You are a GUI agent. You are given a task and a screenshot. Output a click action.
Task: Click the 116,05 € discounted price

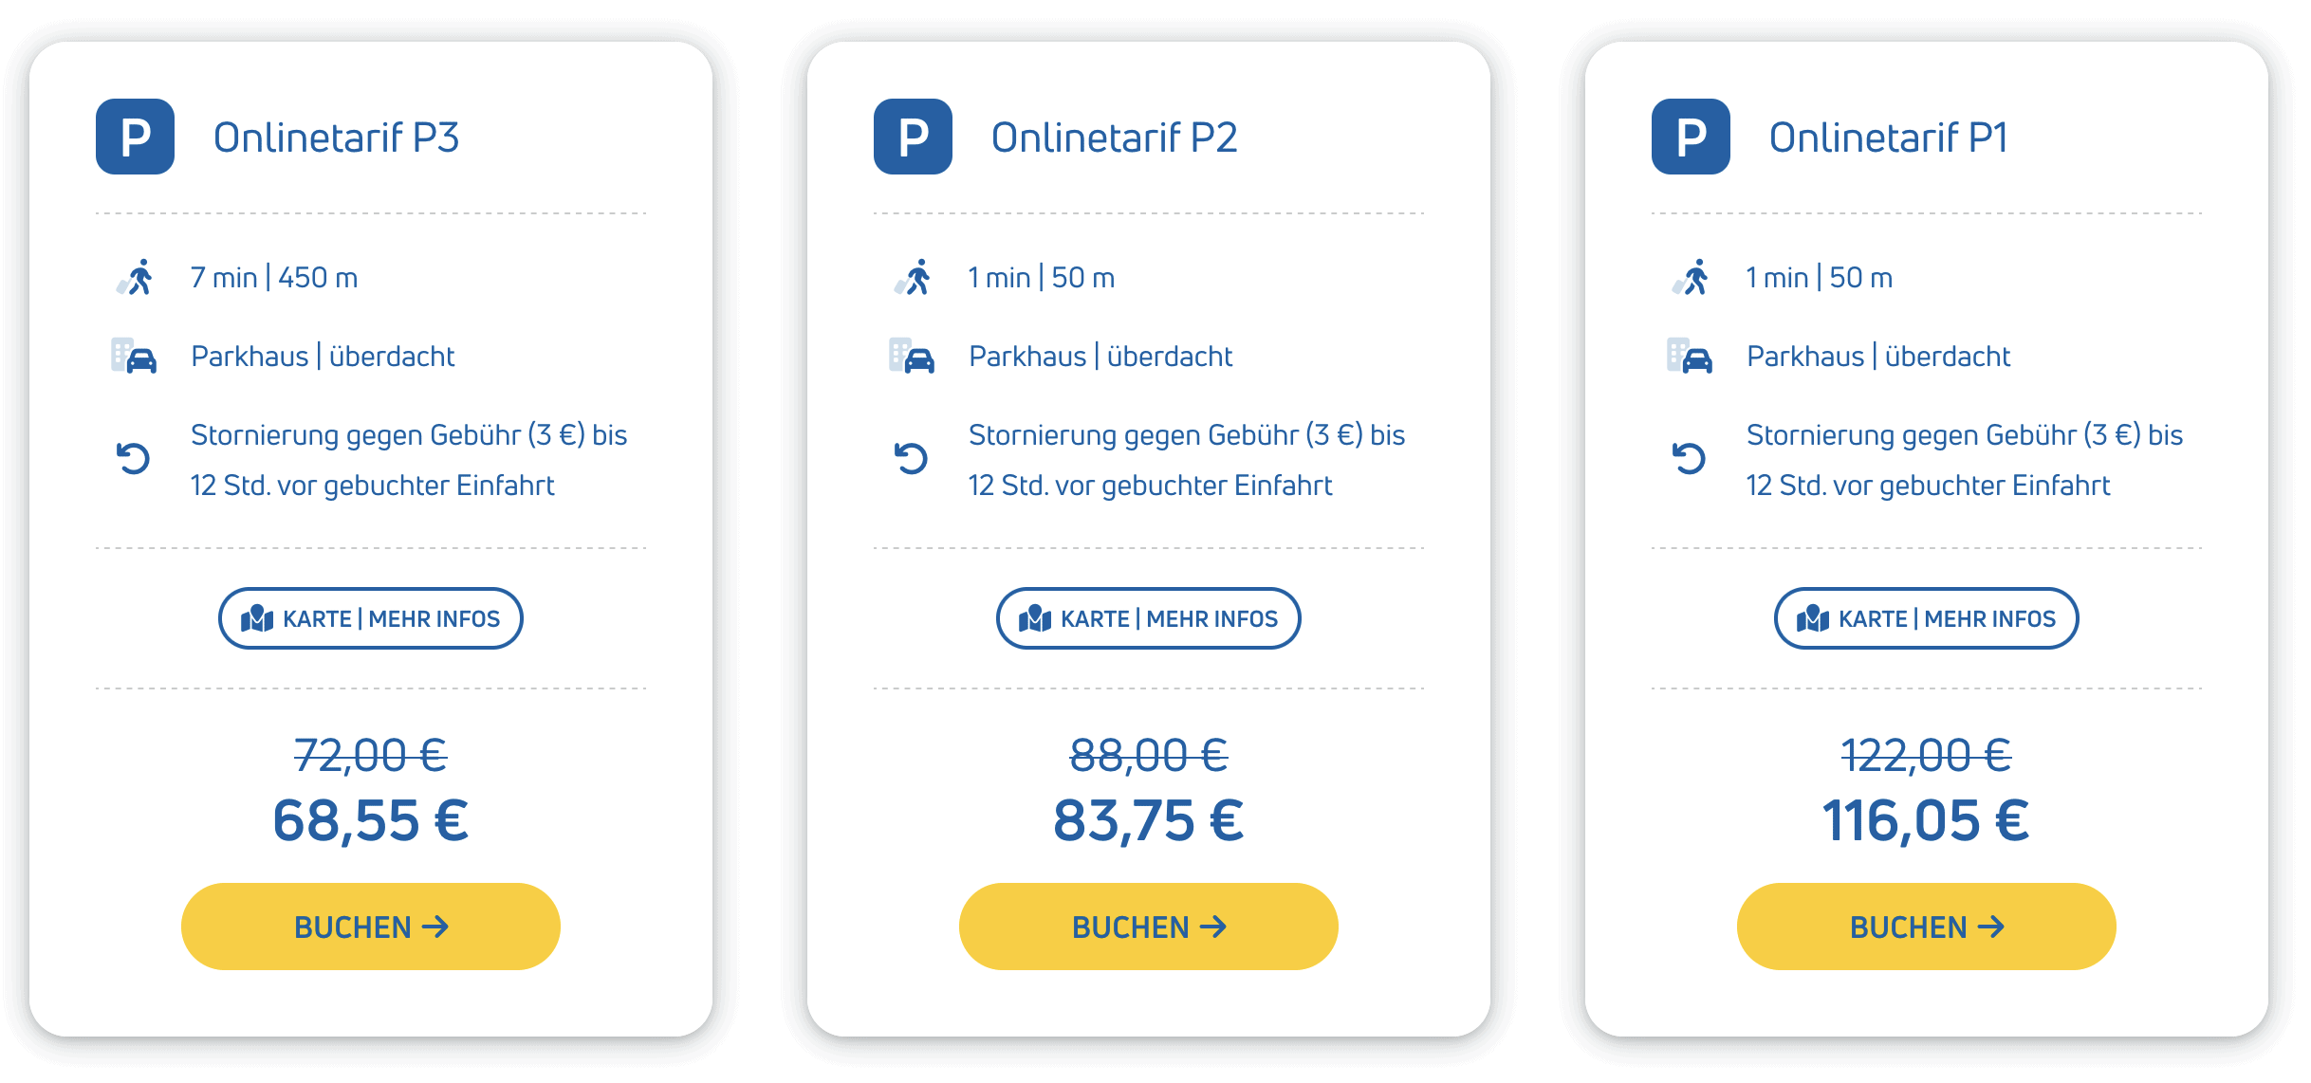tap(1926, 820)
